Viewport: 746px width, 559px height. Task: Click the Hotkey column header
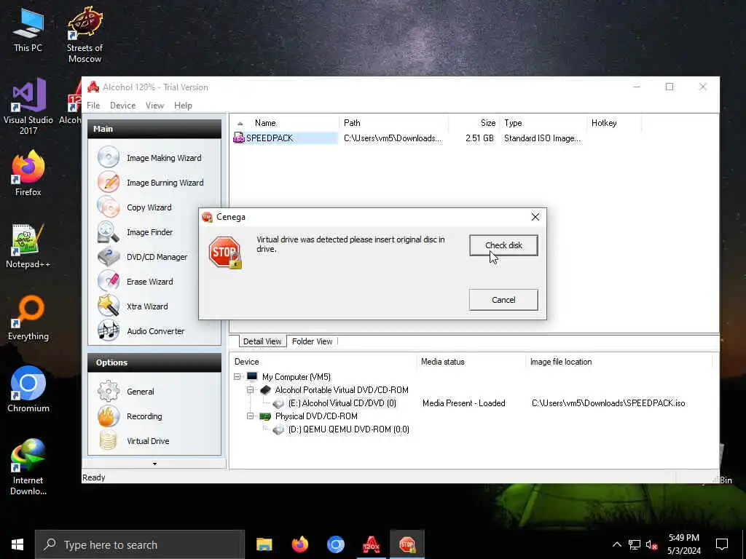(613, 122)
